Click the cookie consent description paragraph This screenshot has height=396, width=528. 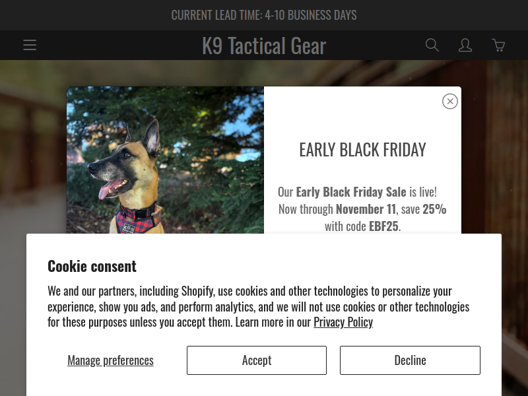tap(258, 306)
